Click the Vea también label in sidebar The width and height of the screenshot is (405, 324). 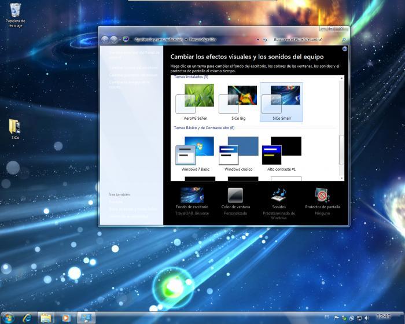(119, 194)
